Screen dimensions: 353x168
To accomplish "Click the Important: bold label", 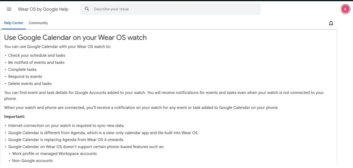I will tap(14, 117).
